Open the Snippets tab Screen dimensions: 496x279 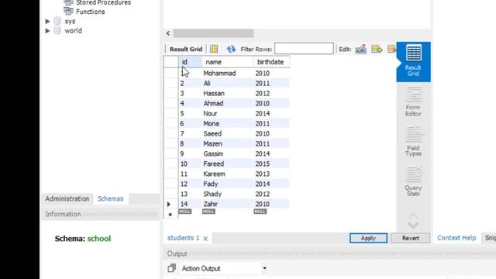pyautogui.click(x=490, y=238)
